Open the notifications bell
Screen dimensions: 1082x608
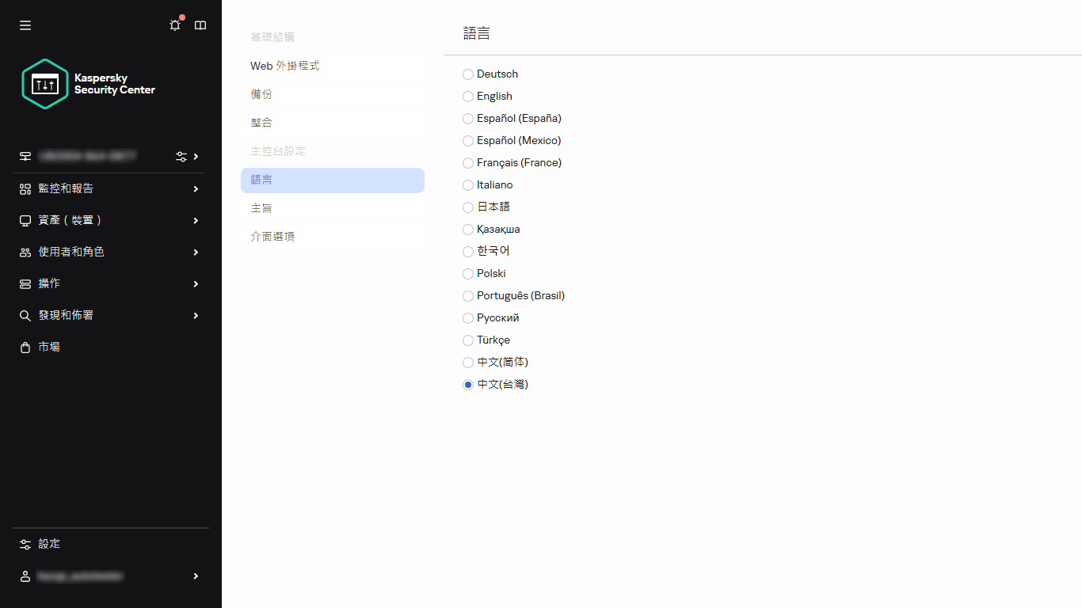tap(174, 25)
